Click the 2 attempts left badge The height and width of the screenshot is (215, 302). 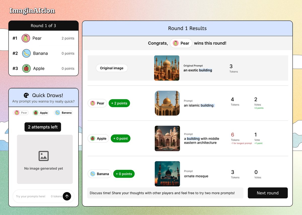(43, 127)
